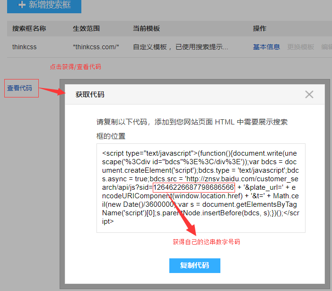Click the thinkcss search box name cell
The width and height of the screenshot is (332, 291).
24,47
